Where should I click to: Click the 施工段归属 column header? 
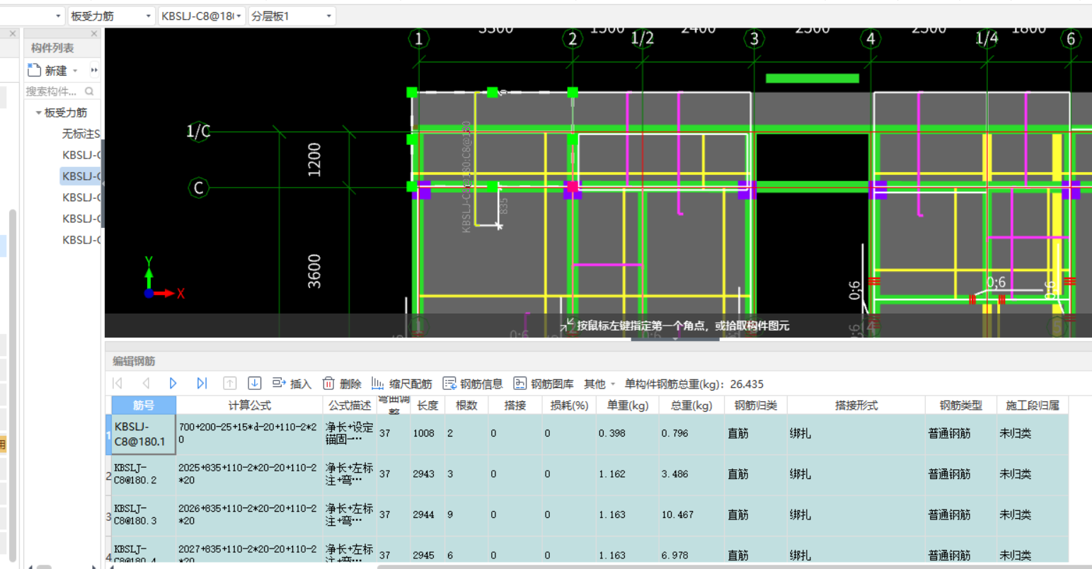(1033, 405)
